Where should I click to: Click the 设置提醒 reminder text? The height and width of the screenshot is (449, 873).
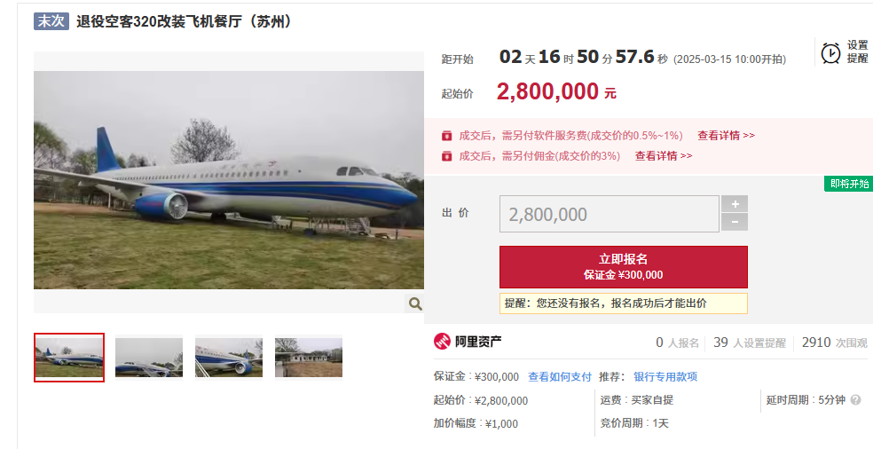[857, 51]
